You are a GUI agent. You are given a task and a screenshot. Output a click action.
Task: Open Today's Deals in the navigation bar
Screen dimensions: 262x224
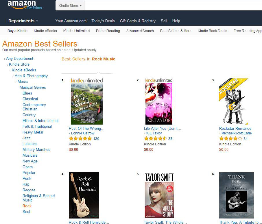click(x=103, y=21)
